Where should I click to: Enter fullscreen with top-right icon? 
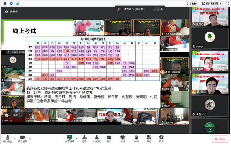[227, 4]
